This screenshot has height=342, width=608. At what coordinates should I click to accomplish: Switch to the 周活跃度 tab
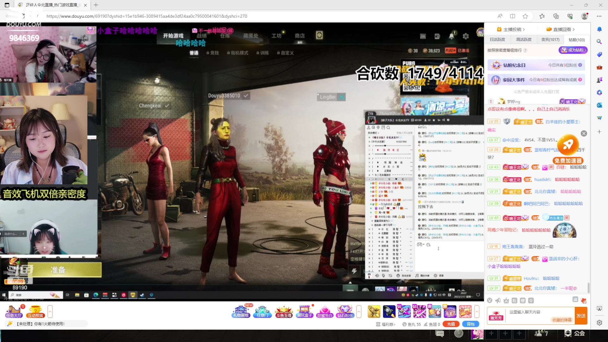pyautogui.click(x=524, y=40)
